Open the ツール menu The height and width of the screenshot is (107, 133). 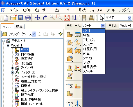tap(111, 10)
